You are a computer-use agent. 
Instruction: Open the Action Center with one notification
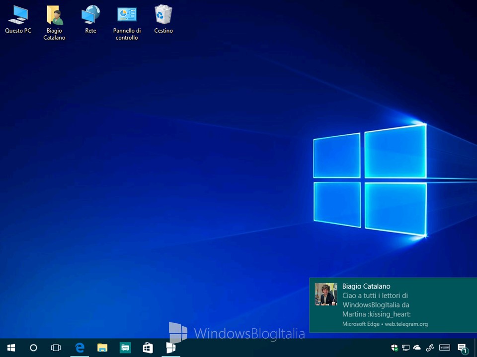click(x=463, y=348)
